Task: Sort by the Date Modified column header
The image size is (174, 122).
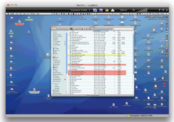Action: [100, 31]
